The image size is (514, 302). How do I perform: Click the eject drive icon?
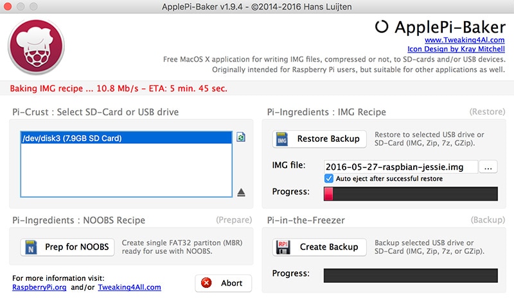tap(242, 192)
